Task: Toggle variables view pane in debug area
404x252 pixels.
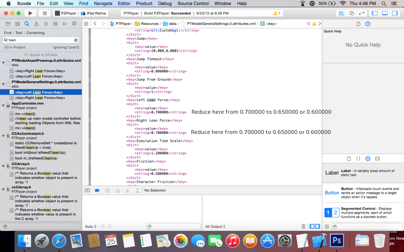Action: (x=312, y=226)
